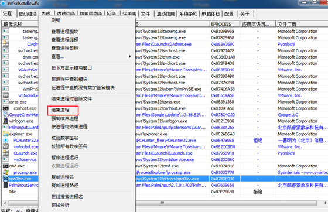Expand the 查看... submenu arrow
Image resolution: width=328 pixels, height=212 pixels.
(x=130, y=56)
